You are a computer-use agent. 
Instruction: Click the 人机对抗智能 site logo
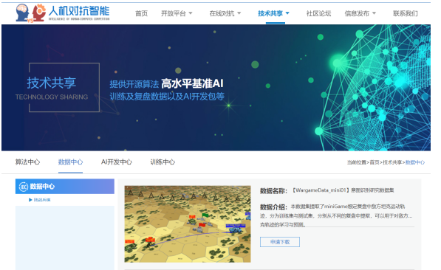pos(63,13)
